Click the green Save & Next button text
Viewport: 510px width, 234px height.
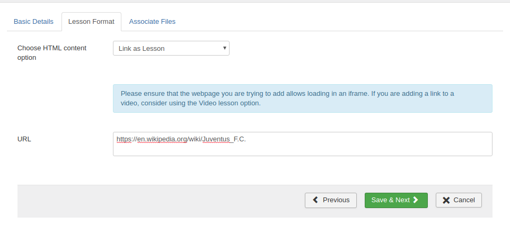click(x=391, y=200)
